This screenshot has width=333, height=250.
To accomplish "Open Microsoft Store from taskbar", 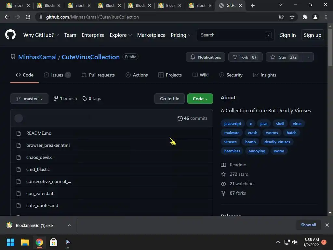I will pos(53,242).
